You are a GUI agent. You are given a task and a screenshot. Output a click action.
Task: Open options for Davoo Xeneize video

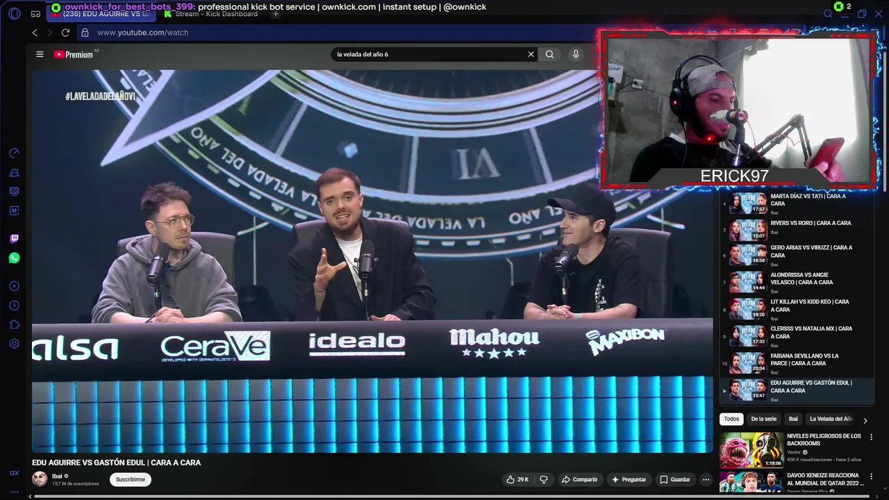point(871,477)
